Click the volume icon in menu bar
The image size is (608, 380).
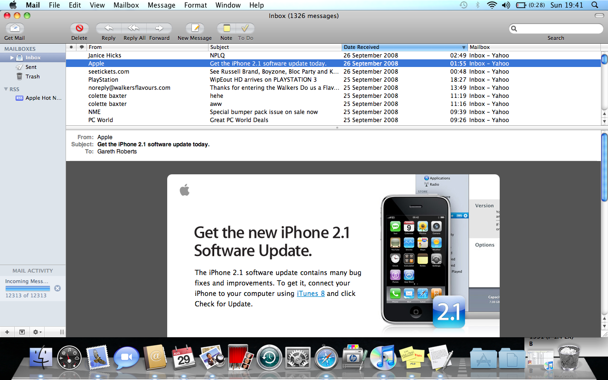tap(506, 5)
